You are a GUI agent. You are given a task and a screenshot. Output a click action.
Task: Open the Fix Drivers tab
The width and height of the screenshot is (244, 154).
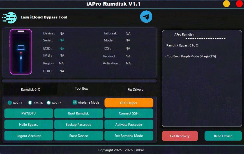coord(135,90)
